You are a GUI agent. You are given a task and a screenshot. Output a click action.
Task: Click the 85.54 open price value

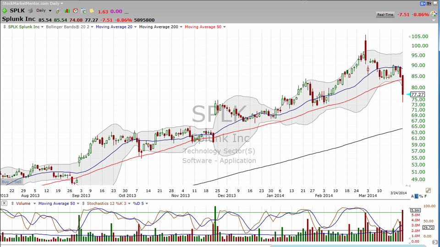point(45,20)
